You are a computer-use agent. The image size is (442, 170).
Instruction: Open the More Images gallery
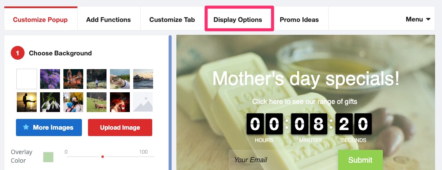click(49, 127)
